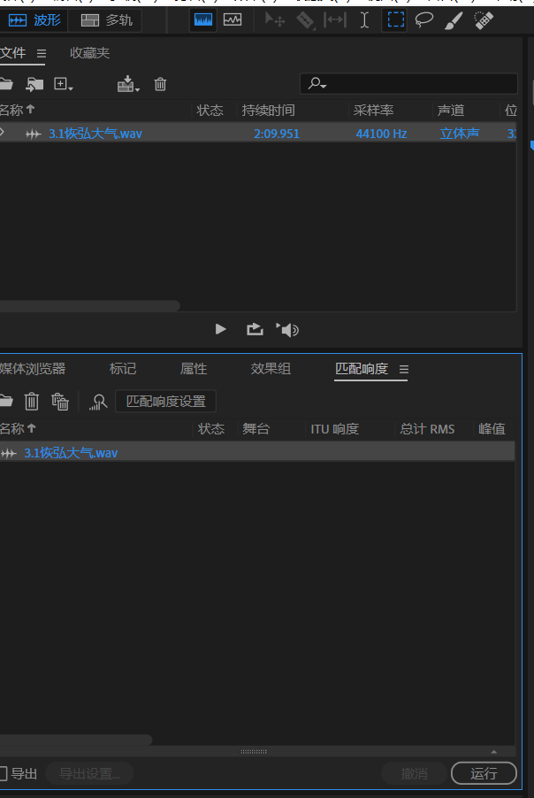534x798 pixels.
Task: Select the Time Selection tool
Action: (x=364, y=20)
